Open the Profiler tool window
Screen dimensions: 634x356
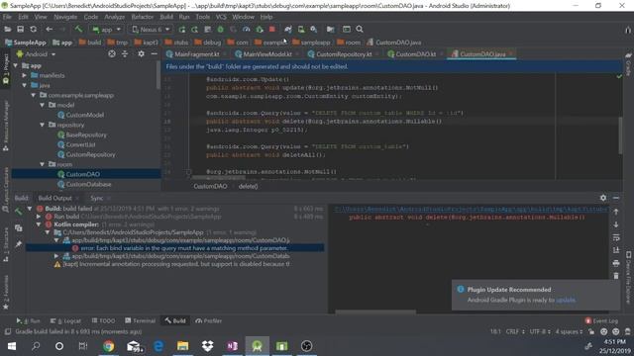pyautogui.click(x=209, y=320)
